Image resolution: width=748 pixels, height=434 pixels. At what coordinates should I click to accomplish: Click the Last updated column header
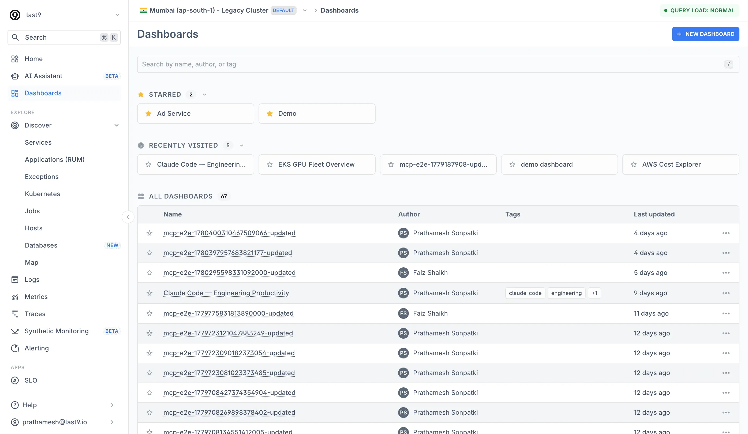click(x=654, y=214)
